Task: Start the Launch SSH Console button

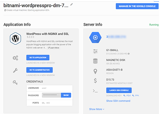Action: point(119,90)
